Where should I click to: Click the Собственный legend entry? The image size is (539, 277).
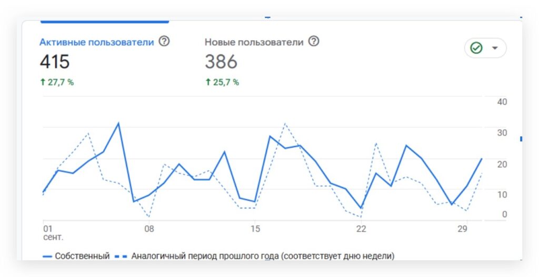tap(76, 256)
